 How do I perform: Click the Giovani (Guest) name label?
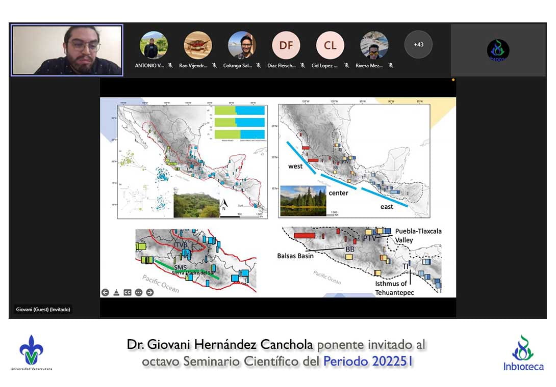click(x=42, y=310)
